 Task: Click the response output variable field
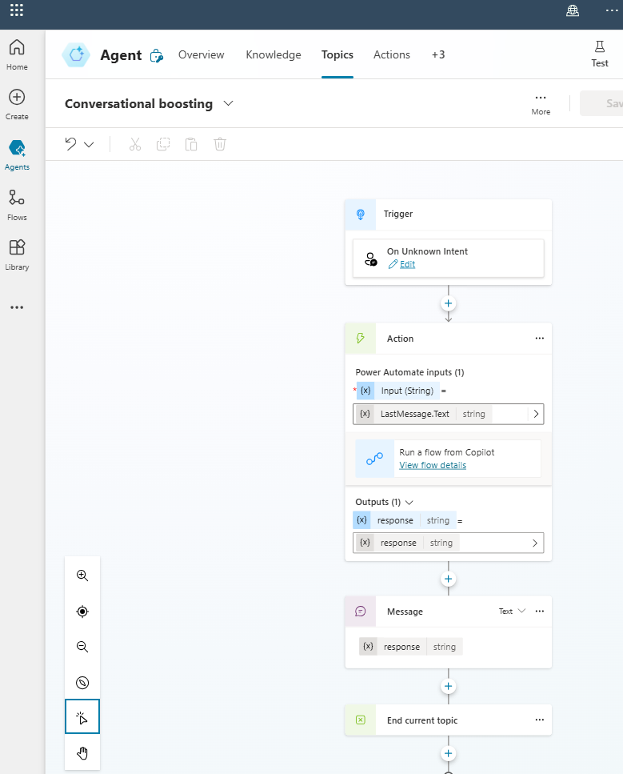(x=449, y=543)
